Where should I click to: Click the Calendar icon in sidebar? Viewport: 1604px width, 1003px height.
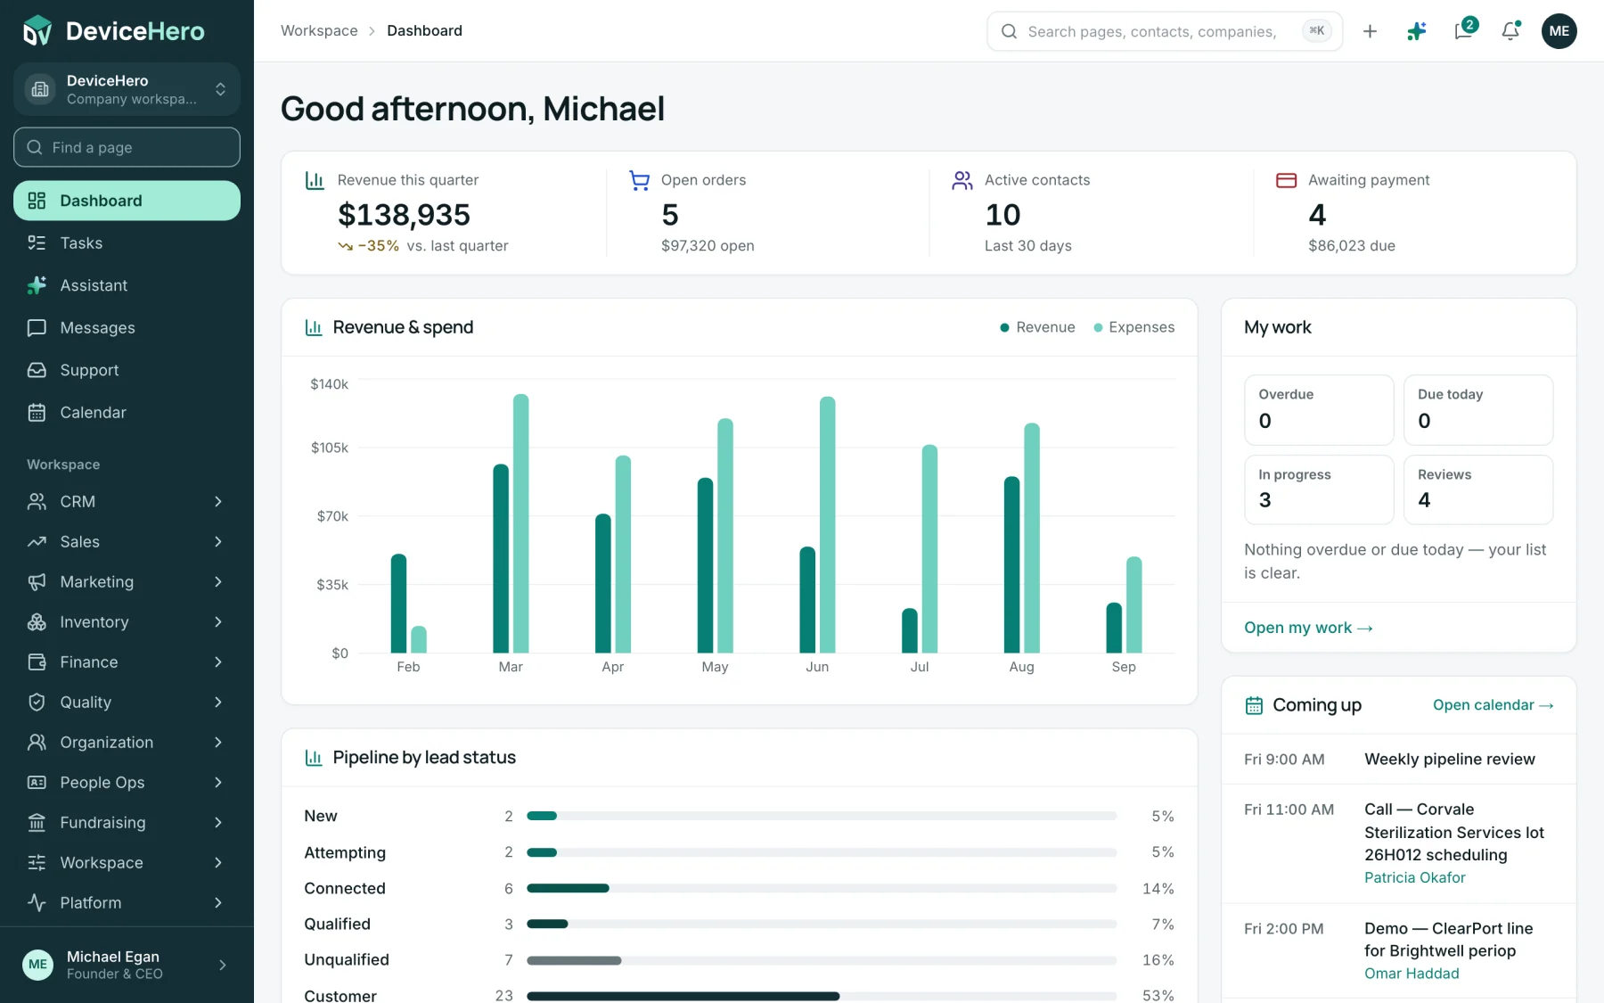(x=37, y=412)
